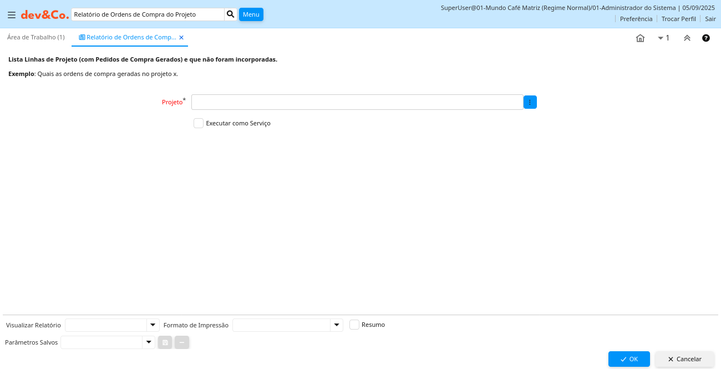The width and height of the screenshot is (721, 374).
Task: Click the magnifier search icon
Action: click(x=231, y=14)
